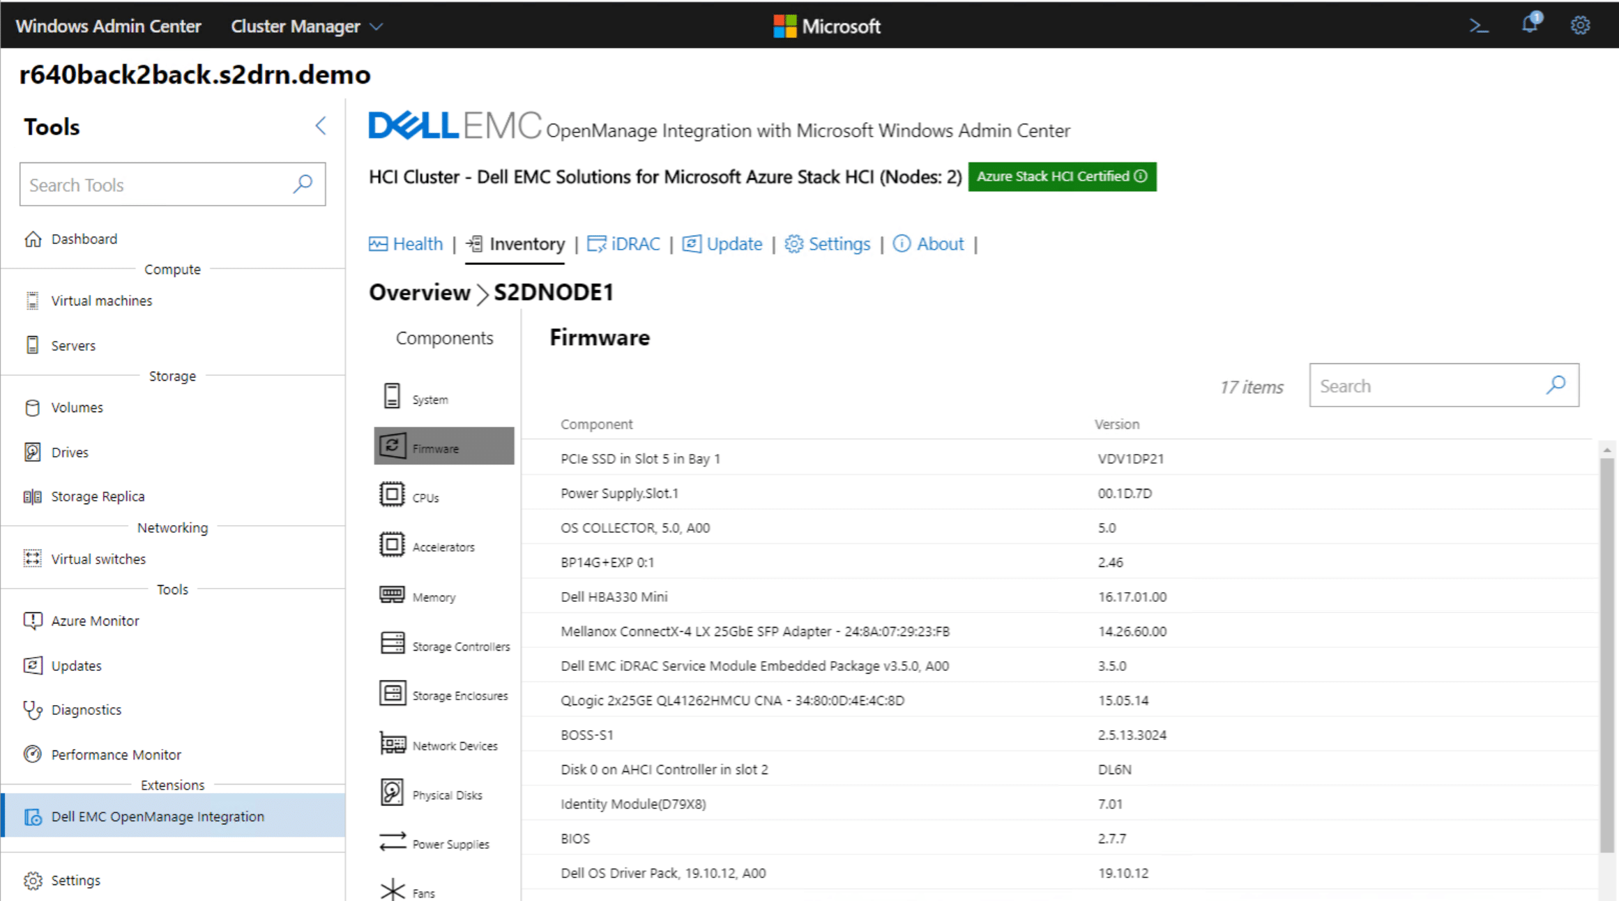Screen dimensions: 1619x901
Task: Select the Power Supplies component
Action: coord(444,843)
